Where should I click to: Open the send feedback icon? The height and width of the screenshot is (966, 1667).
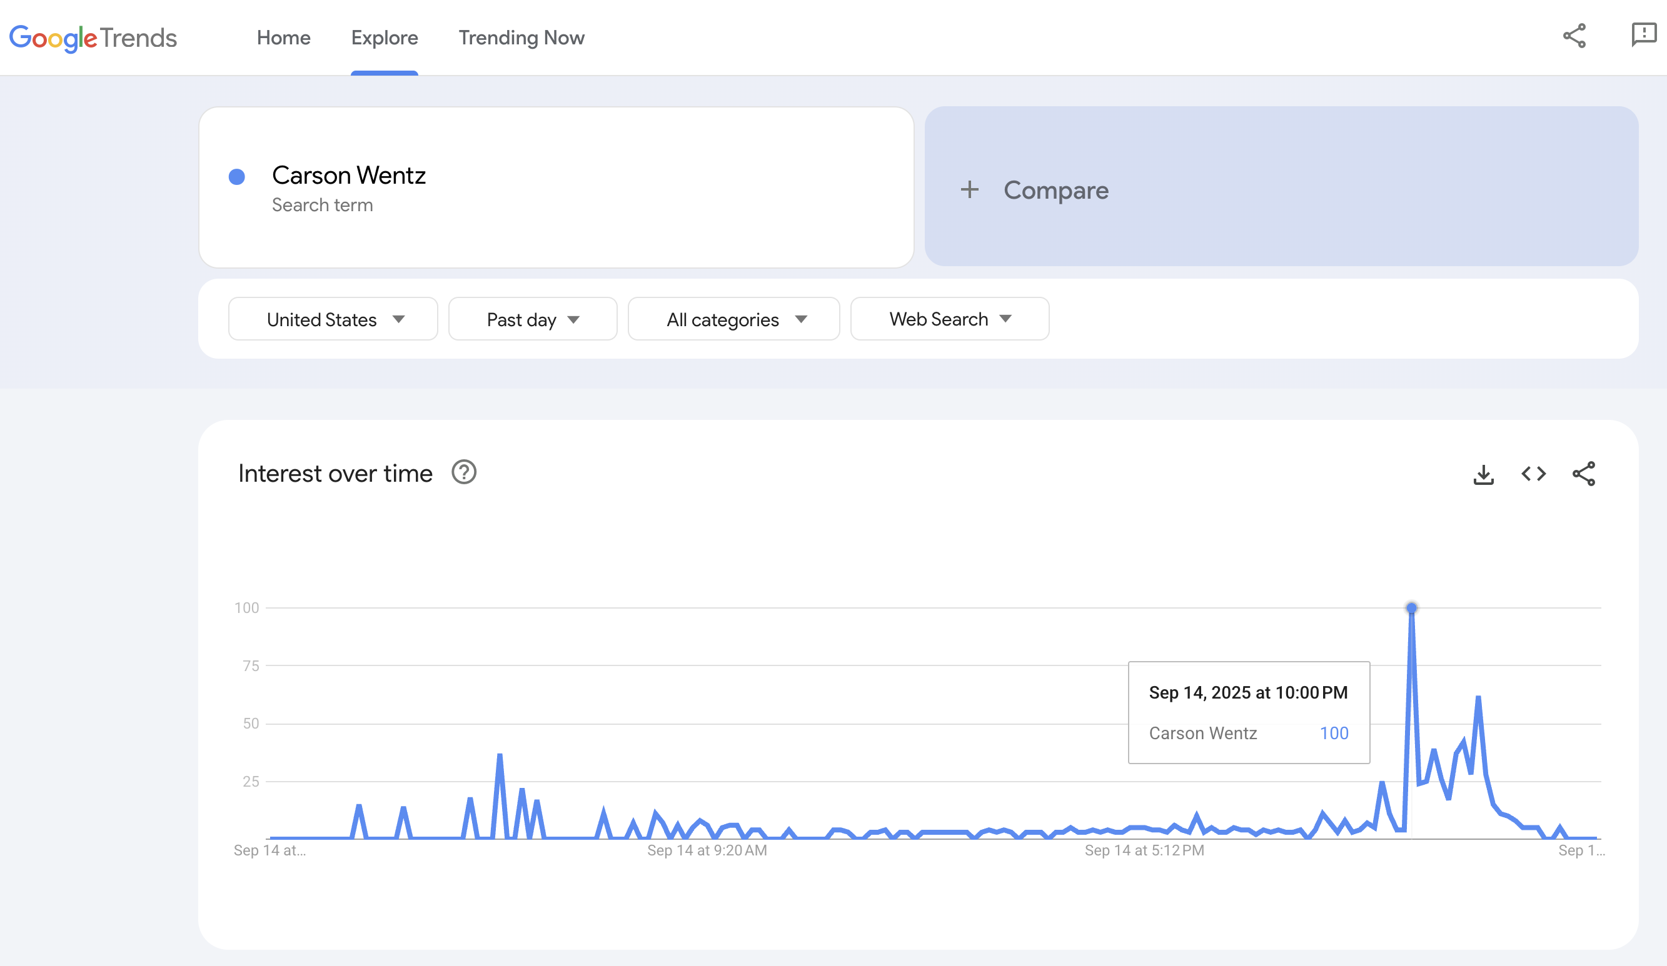pyautogui.click(x=1643, y=34)
